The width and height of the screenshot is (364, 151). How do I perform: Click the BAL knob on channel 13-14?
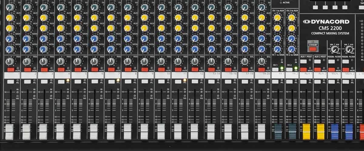point(211,62)
